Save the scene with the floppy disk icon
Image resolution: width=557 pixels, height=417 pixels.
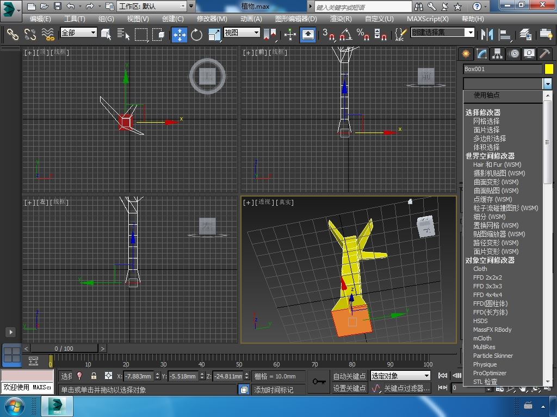point(58,6)
